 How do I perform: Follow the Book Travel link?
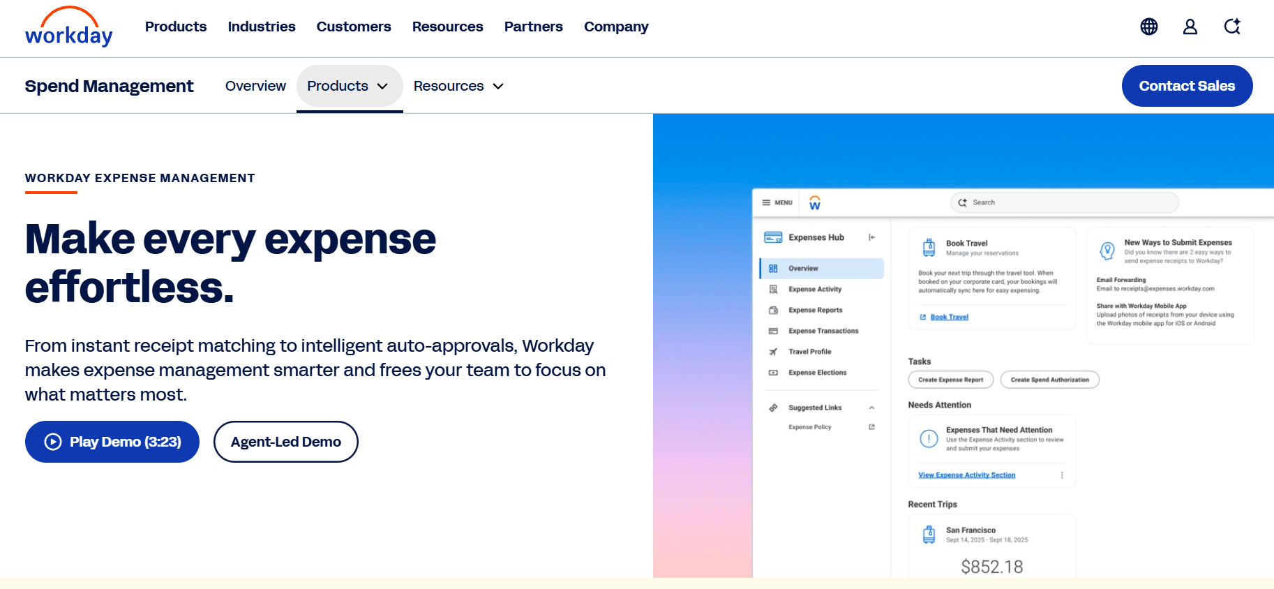(x=950, y=317)
